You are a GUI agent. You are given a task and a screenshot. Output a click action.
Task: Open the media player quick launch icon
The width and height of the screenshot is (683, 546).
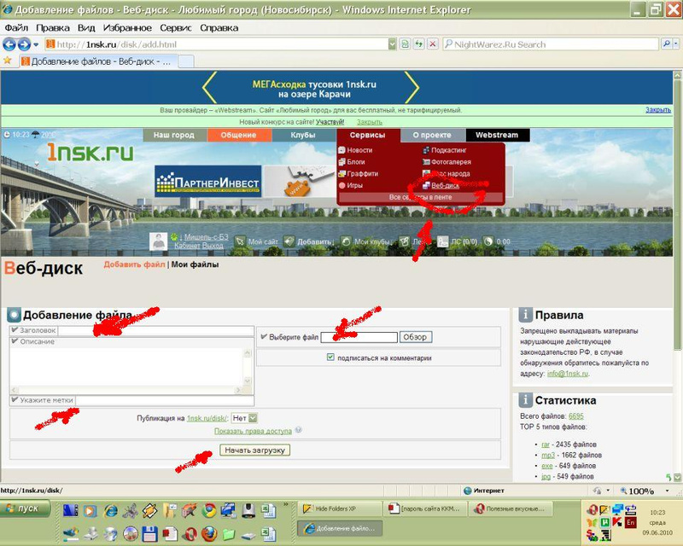[90, 510]
